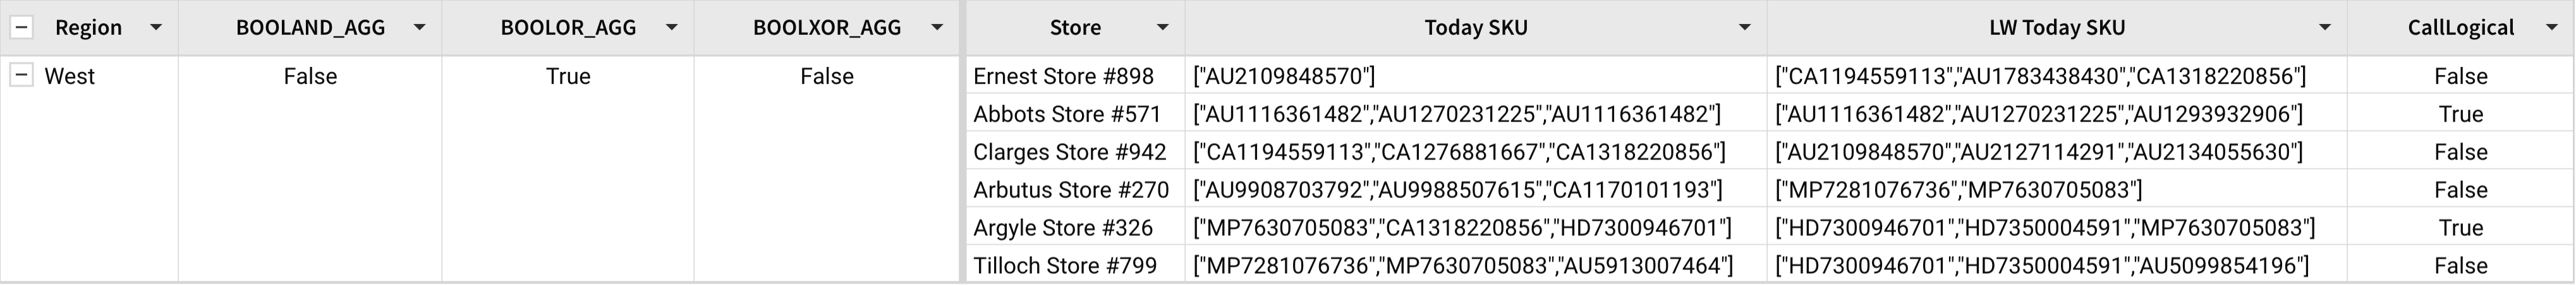2576x285 pixels.
Task: Click Argyle Store #326 CallLogical True value
Action: point(2460,227)
